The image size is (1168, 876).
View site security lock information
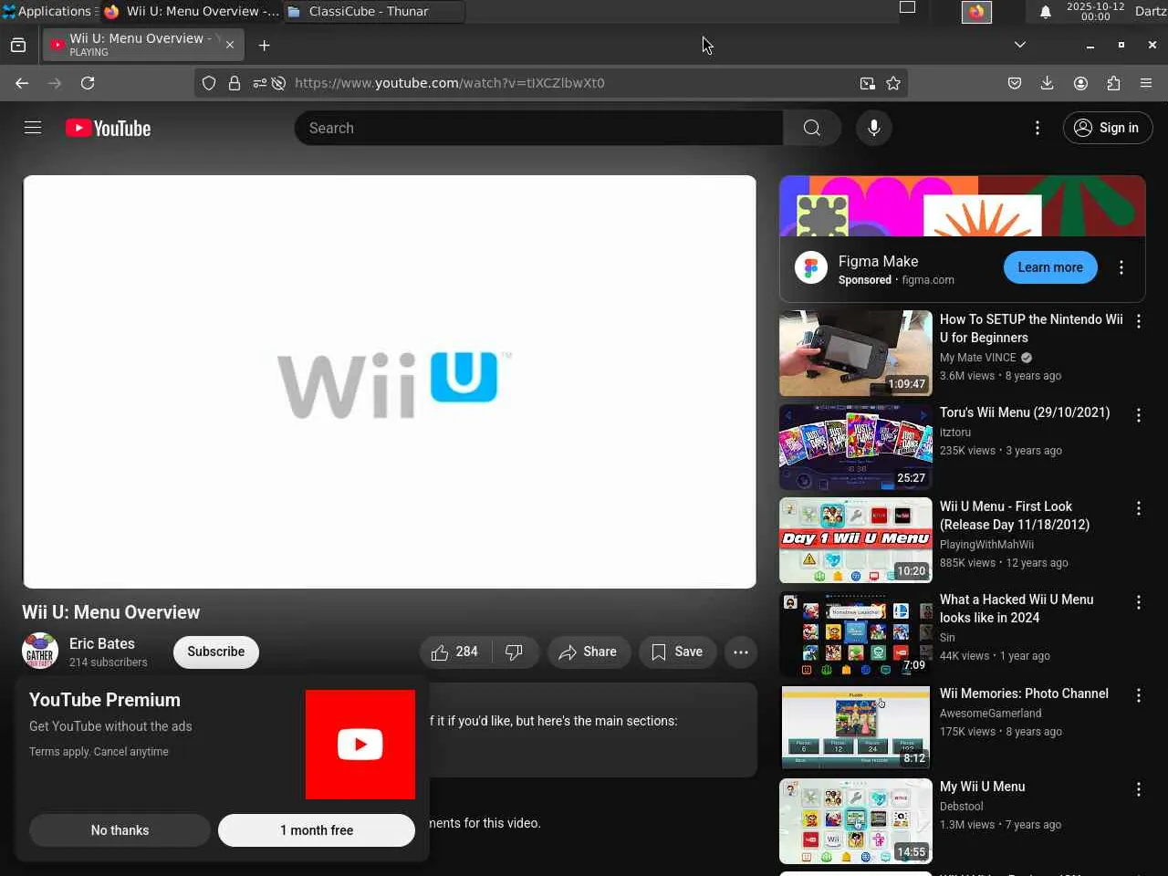(235, 83)
